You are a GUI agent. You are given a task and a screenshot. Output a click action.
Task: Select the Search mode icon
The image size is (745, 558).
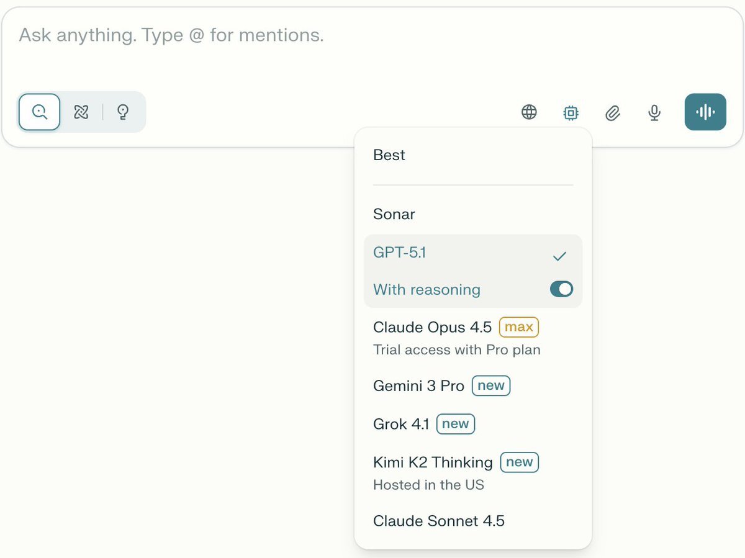pyautogui.click(x=40, y=112)
